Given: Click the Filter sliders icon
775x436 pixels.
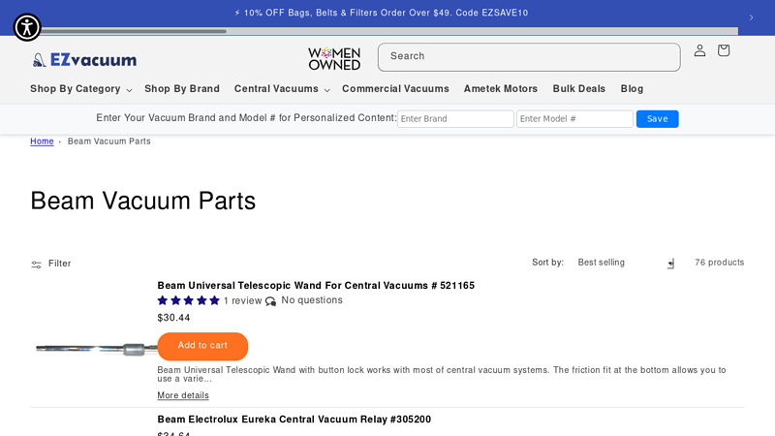Looking at the screenshot, I should 36,265.
